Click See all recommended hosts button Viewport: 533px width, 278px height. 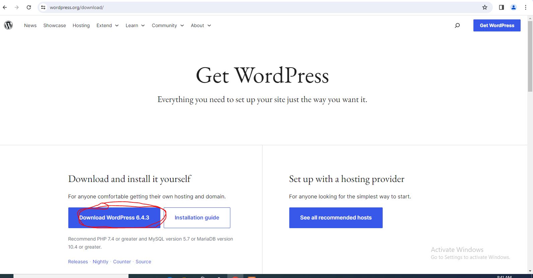pos(336,218)
